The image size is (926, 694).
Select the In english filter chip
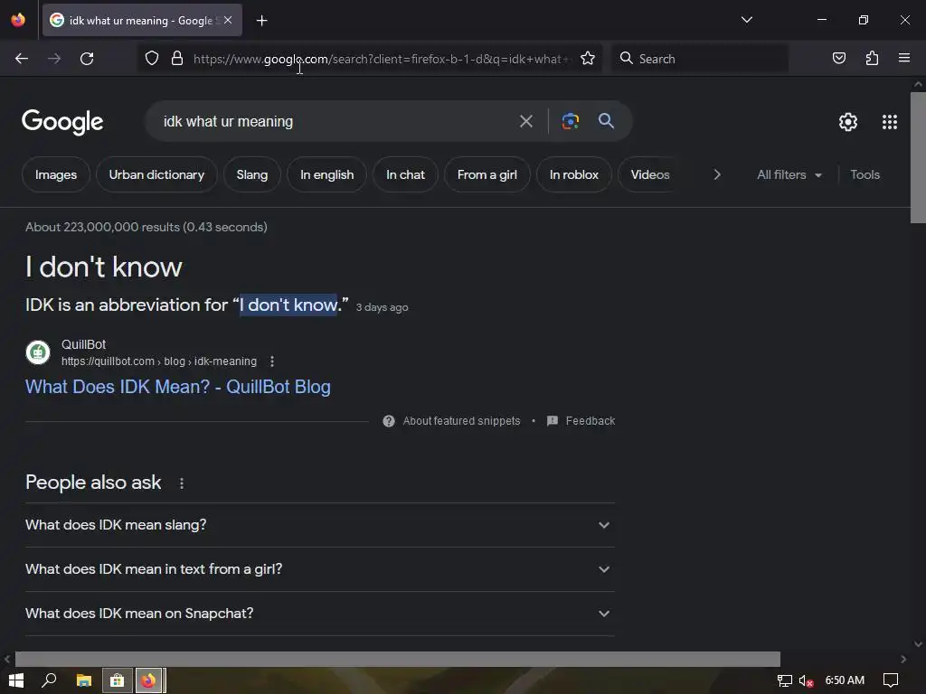coord(326,174)
